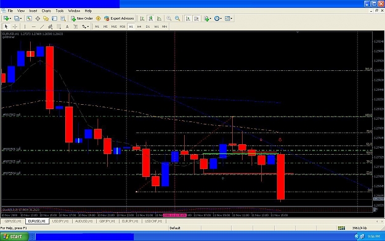Image resolution: width=385 pixels, height=241 pixels.
Task: Toggle chart shift from right border
Action: point(197,18)
